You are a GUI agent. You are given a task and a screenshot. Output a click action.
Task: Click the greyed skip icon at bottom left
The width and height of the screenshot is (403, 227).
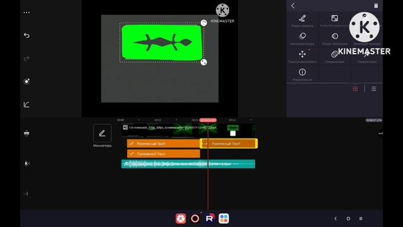26,194
